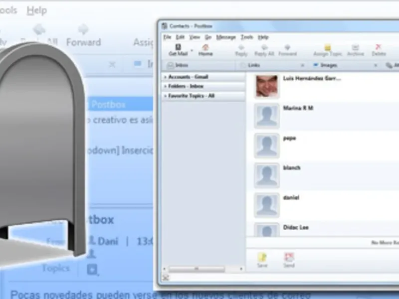Click the sidebar scrollbar right arrow

coord(241,269)
